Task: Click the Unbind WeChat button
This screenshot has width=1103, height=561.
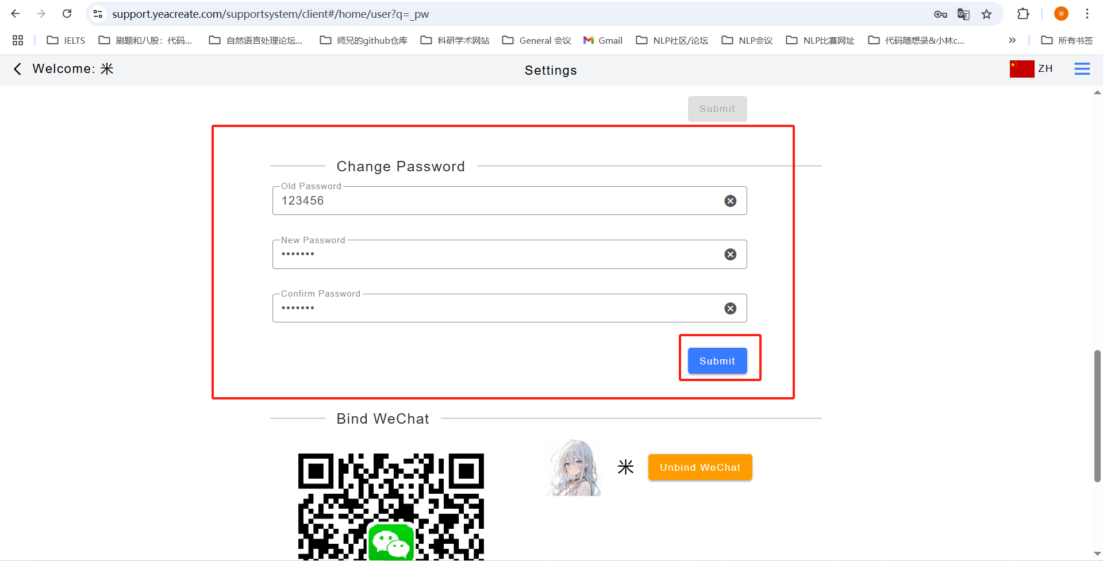Action: (700, 467)
